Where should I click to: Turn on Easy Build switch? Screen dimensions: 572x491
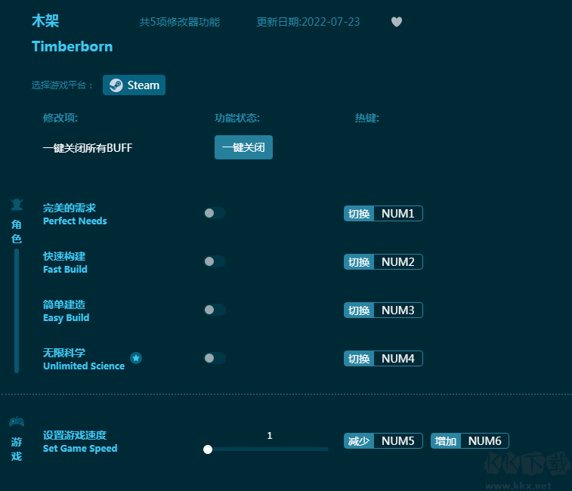click(x=215, y=310)
